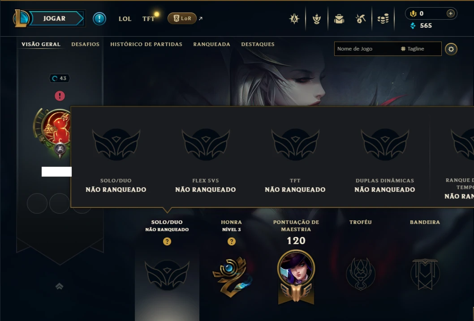Click the JOGAR play button
474x321 pixels.
[54, 18]
